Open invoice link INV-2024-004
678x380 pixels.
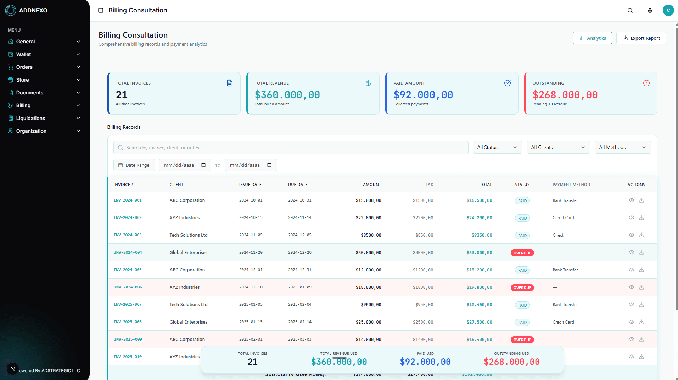tap(128, 252)
